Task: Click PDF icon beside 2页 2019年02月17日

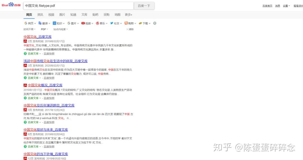Action: [x=25, y=41]
